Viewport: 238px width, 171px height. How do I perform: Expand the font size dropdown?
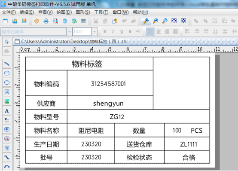pyautogui.click(x=95, y=32)
